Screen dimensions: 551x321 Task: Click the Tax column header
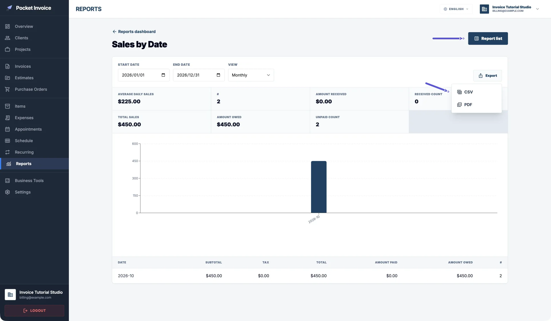point(265,262)
